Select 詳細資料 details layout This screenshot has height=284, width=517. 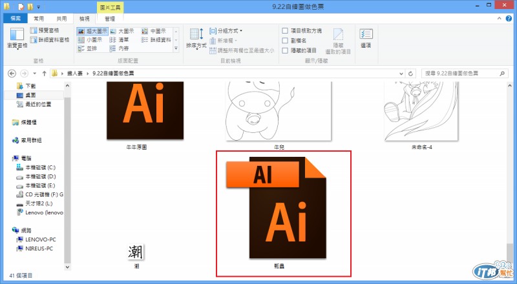click(x=156, y=40)
